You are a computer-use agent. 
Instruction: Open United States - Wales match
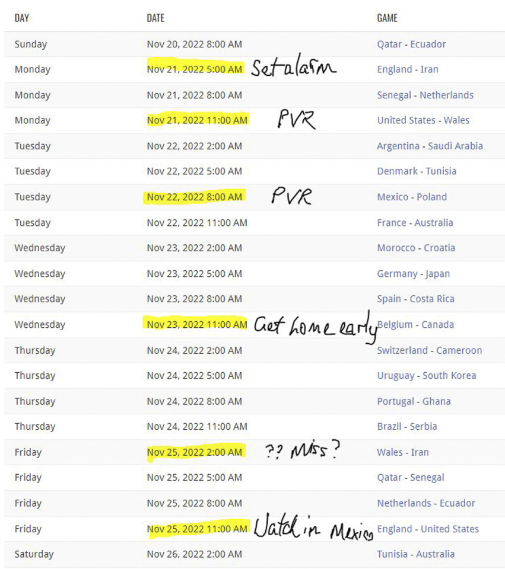tap(423, 120)
